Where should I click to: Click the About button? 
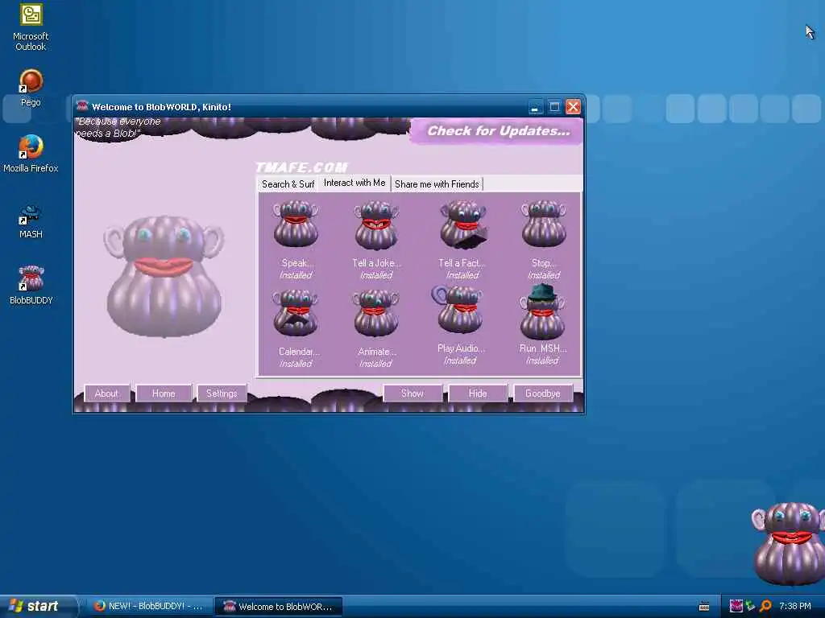[106, 393]
